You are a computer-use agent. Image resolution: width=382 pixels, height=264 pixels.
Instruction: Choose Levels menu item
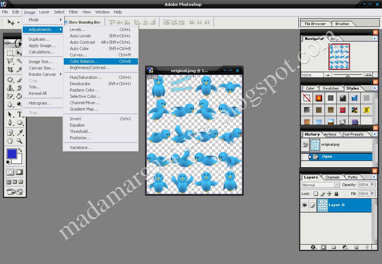(x=101, y=29)
